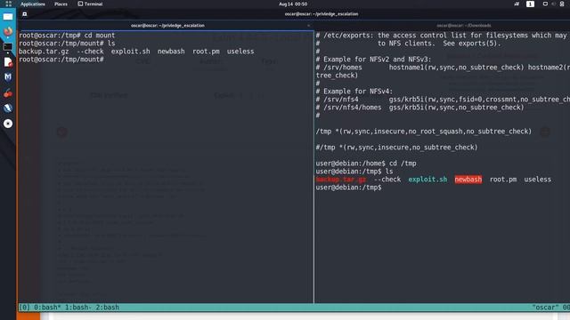Image resolution: width=570 pixels, height=320 pixels.
Task: Click the active /tmp no_root_squash export line
Action: [x=424, y=132]
